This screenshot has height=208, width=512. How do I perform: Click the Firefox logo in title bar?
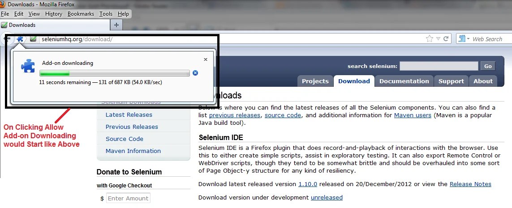3,4
